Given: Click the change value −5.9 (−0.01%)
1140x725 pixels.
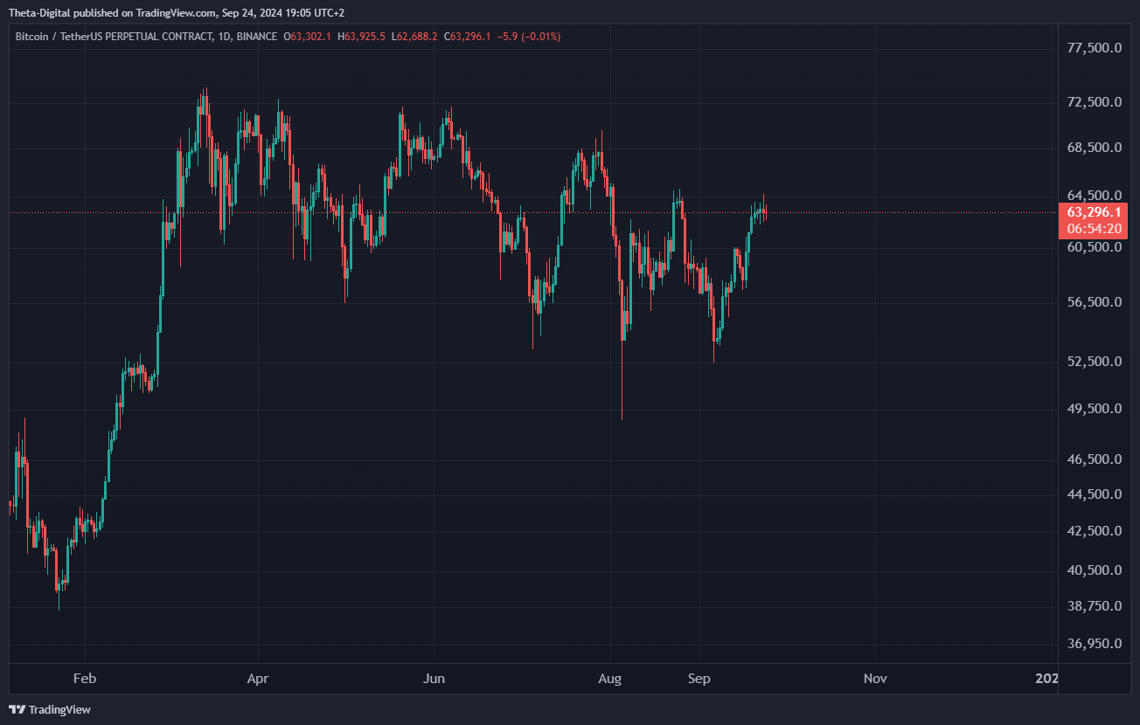Looking at the screenshot, I should (528, 37).
